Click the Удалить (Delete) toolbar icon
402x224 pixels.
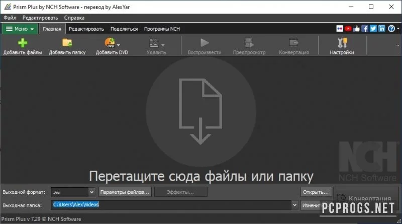point(154,43)
